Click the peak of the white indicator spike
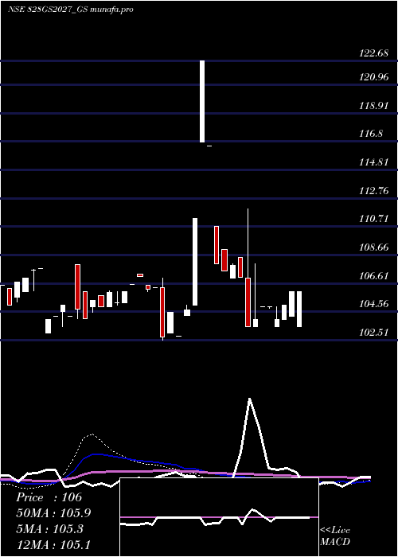This screenshot has height=557, width=398. (250, 399)
